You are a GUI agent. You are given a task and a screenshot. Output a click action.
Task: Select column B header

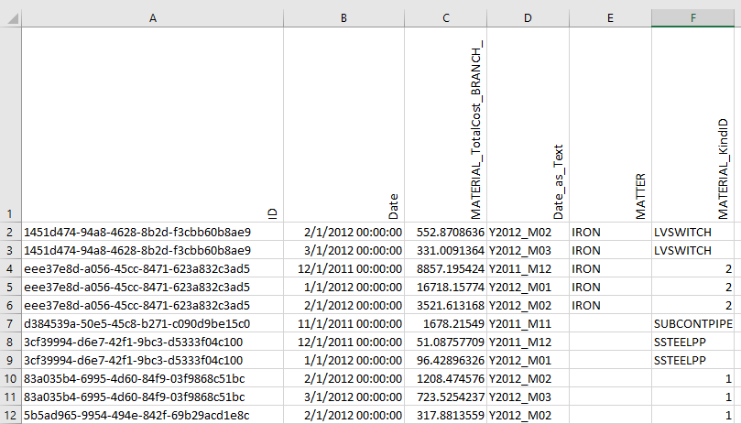pos(343,17)
